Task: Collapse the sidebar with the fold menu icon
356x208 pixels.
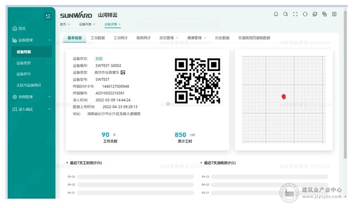Action: [48, 16]
